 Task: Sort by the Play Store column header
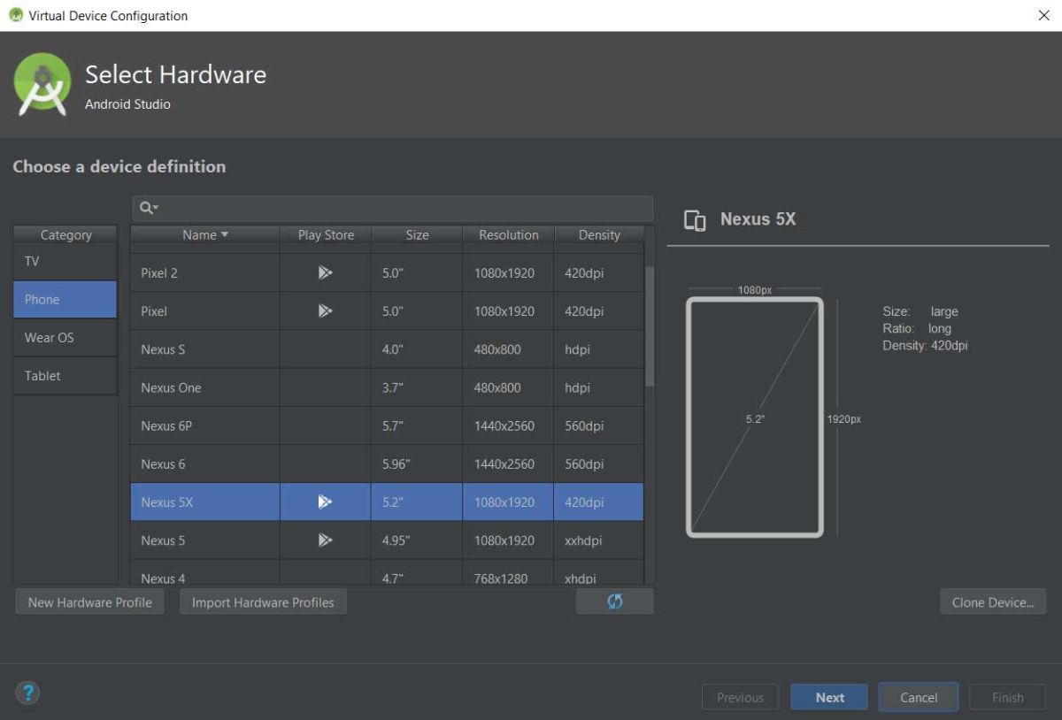(326, 234)
